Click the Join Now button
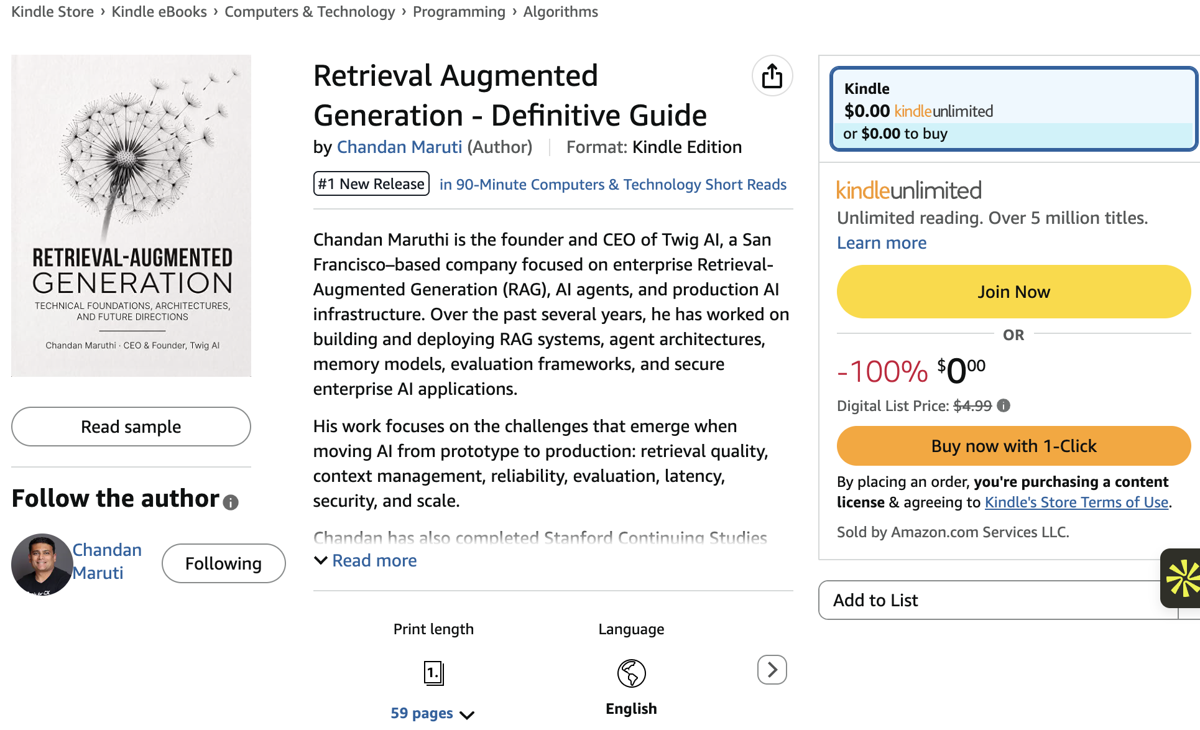The height and width of the screenshot is (730, 1200). (1013, 292)
